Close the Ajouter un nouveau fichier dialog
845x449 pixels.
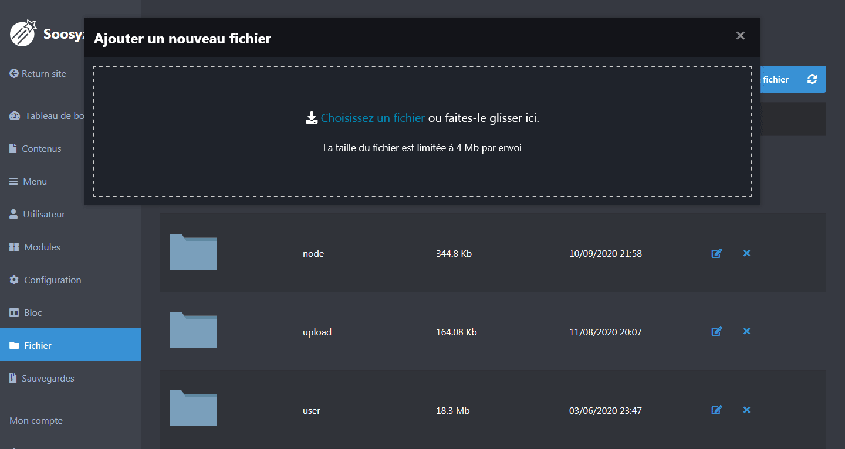[x=740, y=35]
